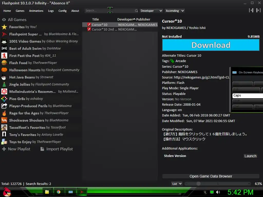
Task: Click the Hot Java Beans coffee cup icon
Action: click(x=4, y=77)
